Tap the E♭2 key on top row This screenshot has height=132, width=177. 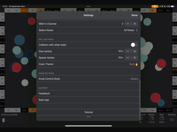25,11
